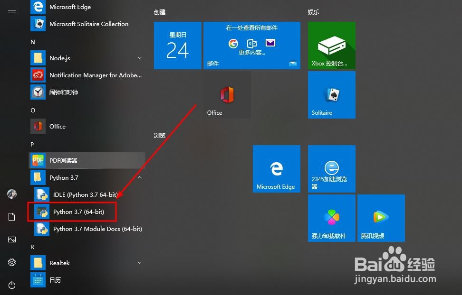
Task: Open the 强力卸载软件 tile
Action: pyautogui.click(x=332, y=218)
